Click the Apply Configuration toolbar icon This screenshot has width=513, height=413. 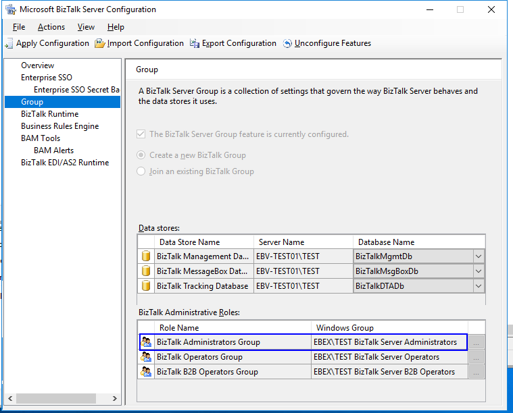pyautogui.click(x=9, y=44)
